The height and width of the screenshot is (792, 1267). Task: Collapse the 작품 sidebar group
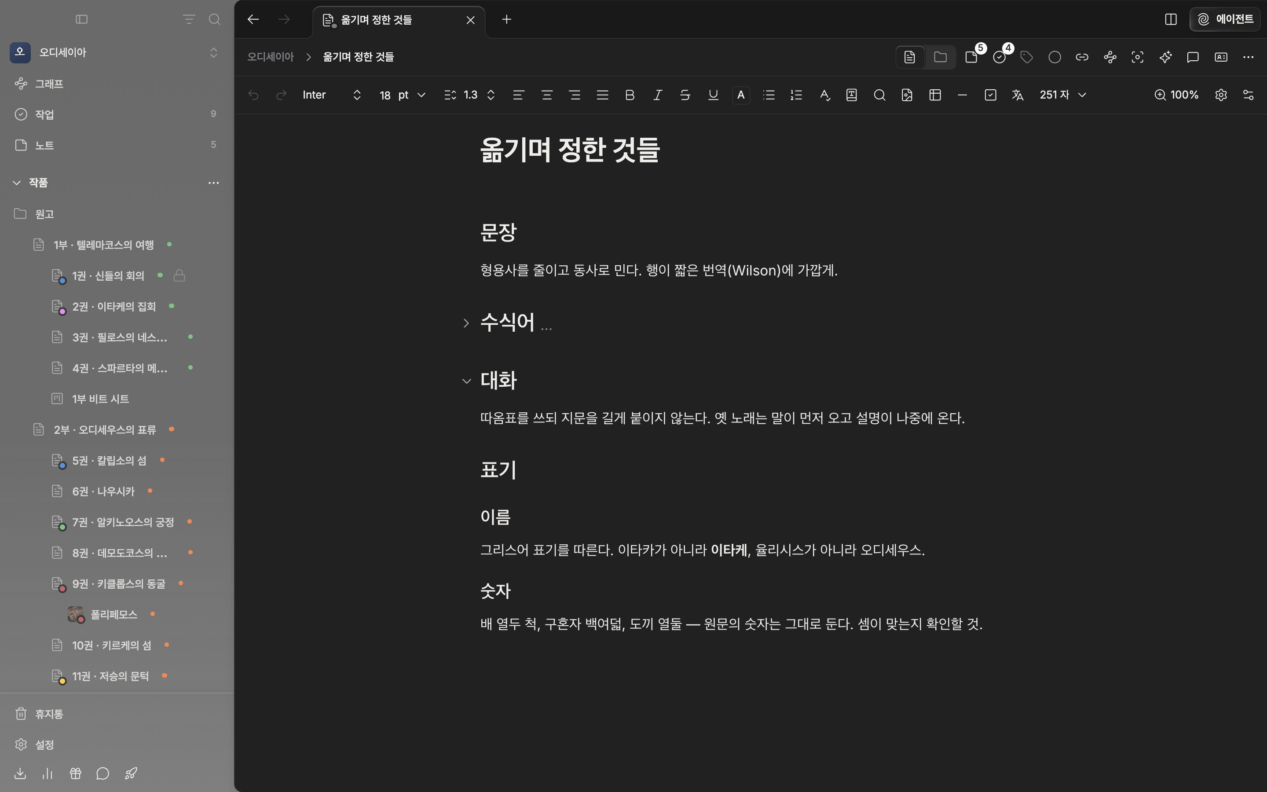[17, 183]
